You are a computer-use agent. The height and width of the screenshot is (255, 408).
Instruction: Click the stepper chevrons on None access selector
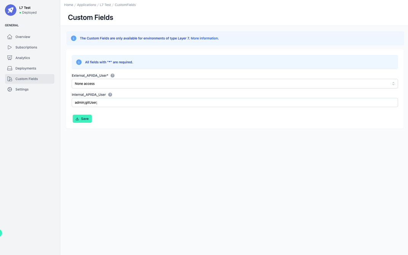click(393, 83)
